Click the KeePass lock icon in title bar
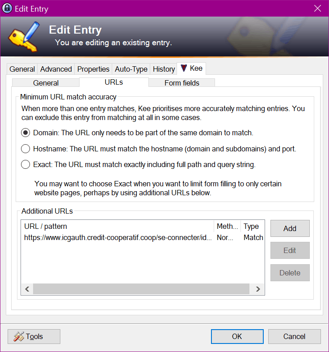The width and height of the screenshot is (329, 352). (7, 9)
